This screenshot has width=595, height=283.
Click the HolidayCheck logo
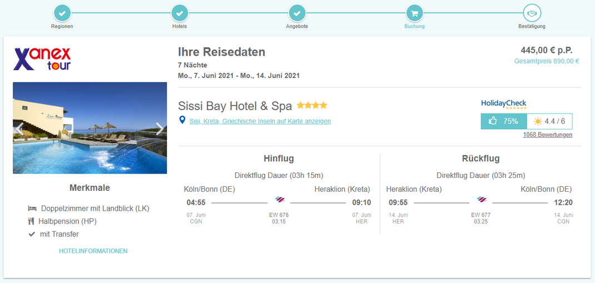click(x=503, y=104)
